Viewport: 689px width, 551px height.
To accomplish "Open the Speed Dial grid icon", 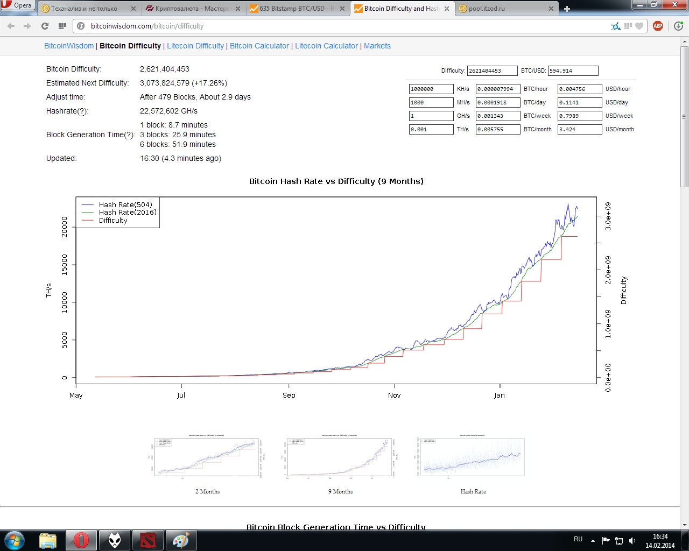I will (62, 26).
